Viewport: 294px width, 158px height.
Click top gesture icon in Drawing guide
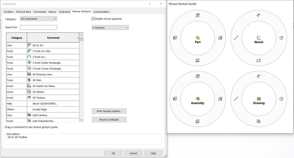[x=258, y=76]
